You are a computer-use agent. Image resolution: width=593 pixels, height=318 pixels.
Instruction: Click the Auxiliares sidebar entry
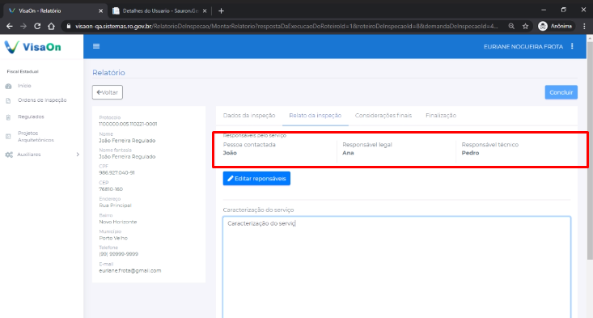pos(29,155)
